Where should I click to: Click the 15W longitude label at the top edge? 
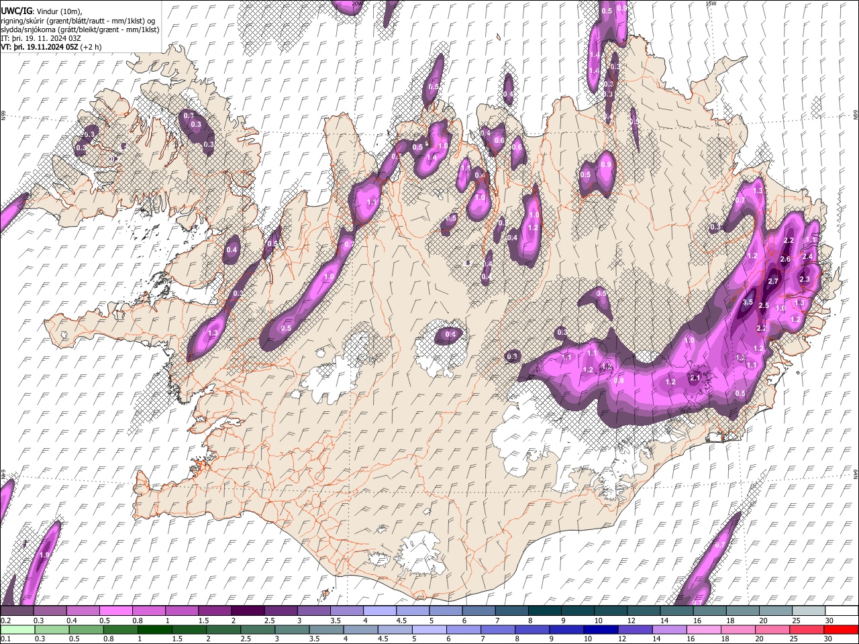710,3
